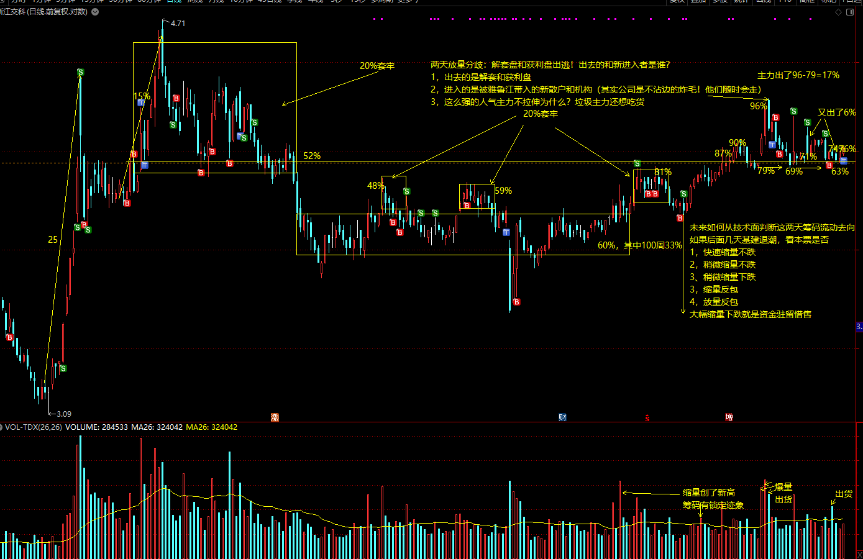Click the red $ dividend marker
863x559 pixels.
click(647, 418)
